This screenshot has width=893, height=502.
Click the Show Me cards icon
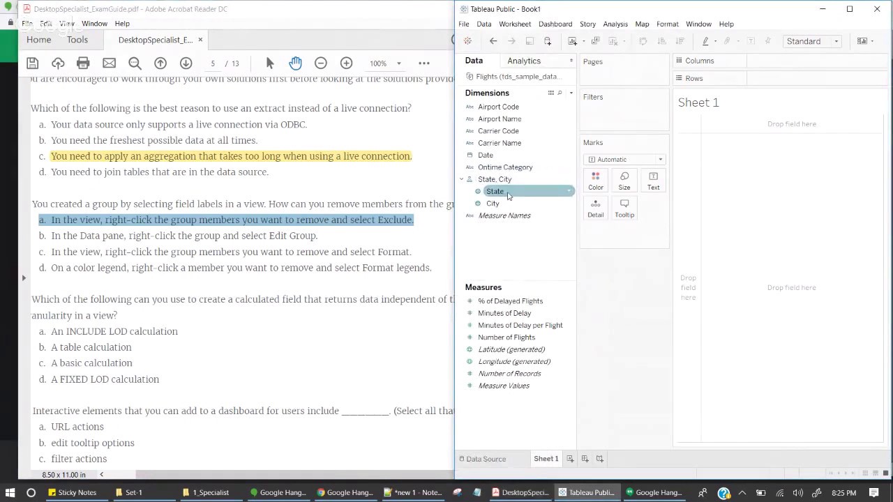(862, 41)
